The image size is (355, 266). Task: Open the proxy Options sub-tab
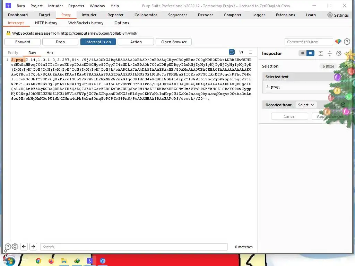tap(122, 23)
